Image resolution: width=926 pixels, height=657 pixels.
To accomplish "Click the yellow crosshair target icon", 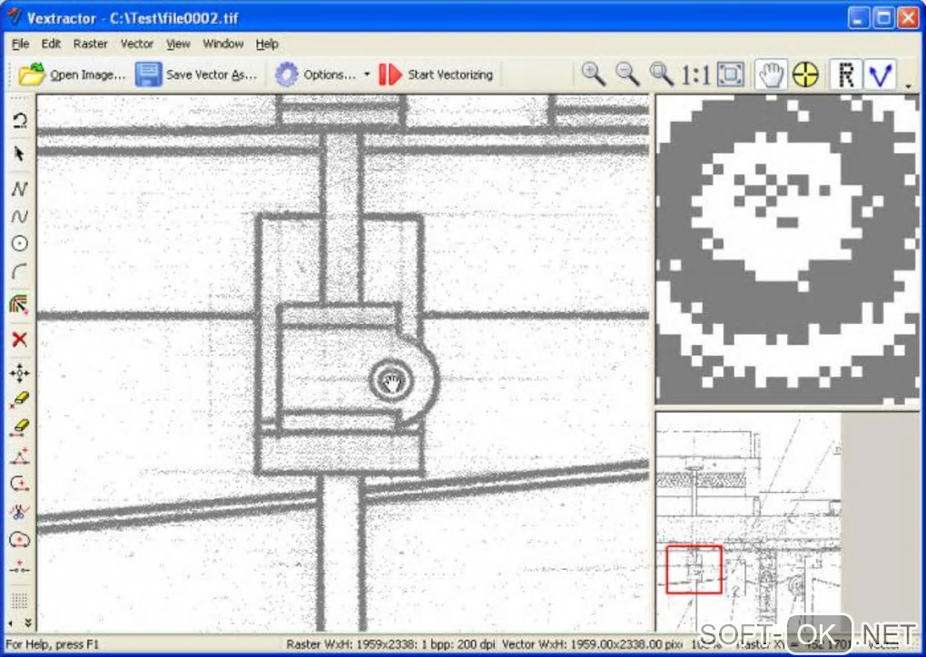I will click(x=805, y=75).
